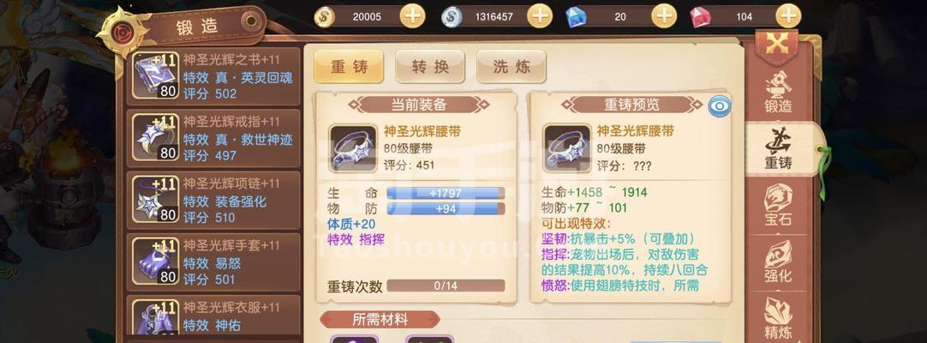Image resolution: width=927 pixels, height=343 pixels.
Task: Select 神圣光辉项链+11 necklace entry
Action: click(x=214, y=201)
